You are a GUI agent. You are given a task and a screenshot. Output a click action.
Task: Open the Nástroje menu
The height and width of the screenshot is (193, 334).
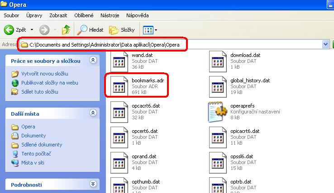click(x=110, y=15)
